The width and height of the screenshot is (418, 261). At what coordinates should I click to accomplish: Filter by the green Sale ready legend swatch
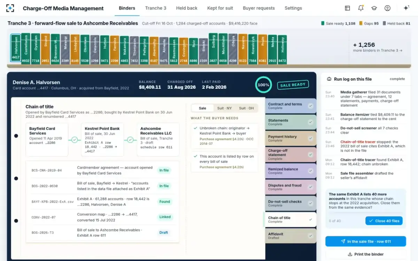323,24
